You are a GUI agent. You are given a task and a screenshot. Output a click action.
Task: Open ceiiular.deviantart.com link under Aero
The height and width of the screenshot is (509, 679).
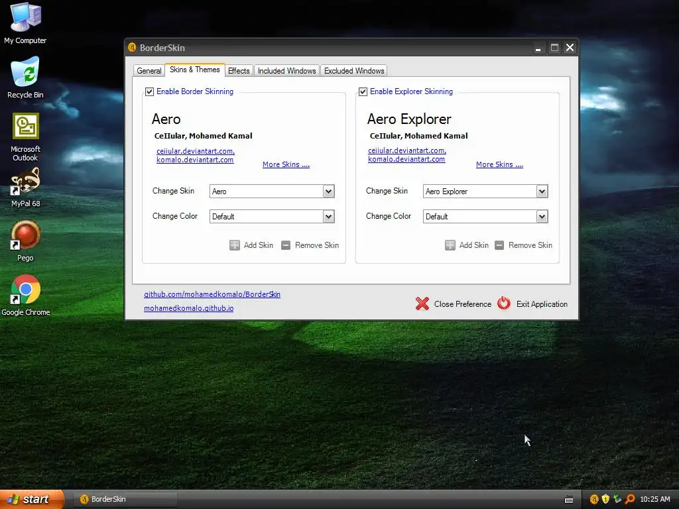click(196, 151)
